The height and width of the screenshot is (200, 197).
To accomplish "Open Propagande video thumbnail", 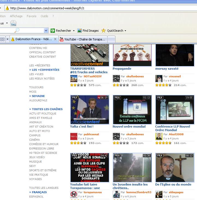I will (132, 55).
